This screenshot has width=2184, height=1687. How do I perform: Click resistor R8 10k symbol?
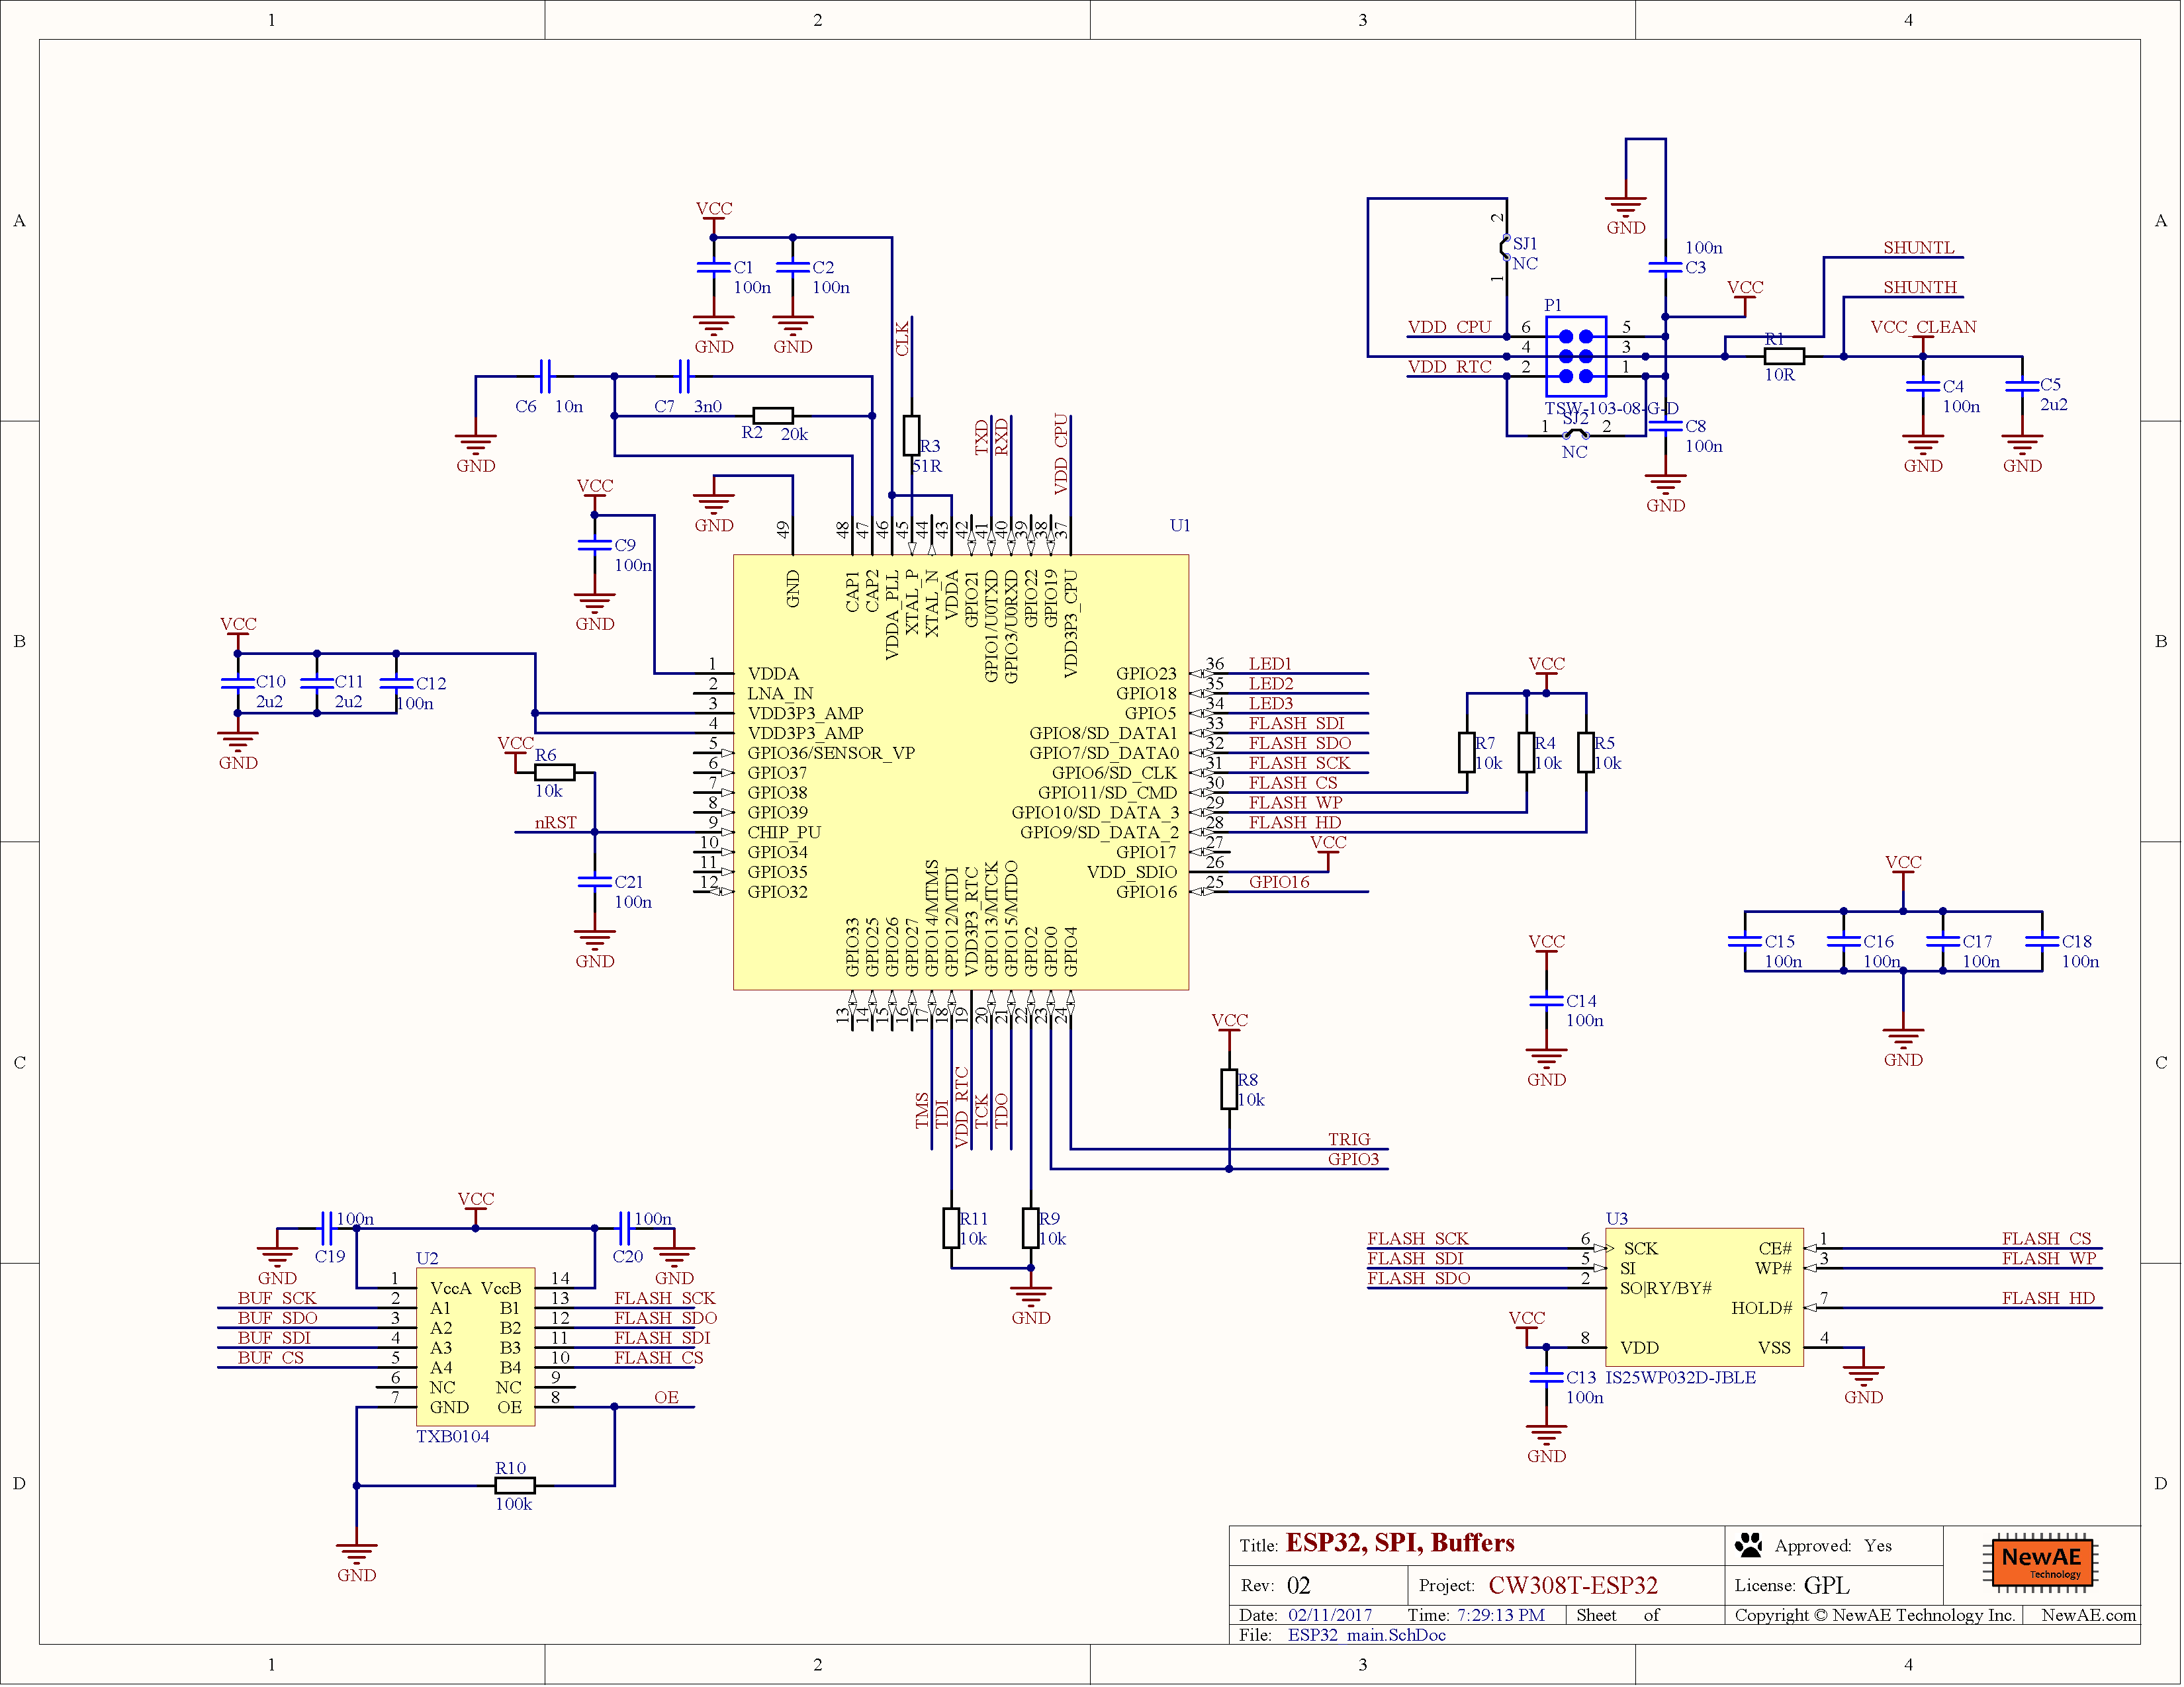pyautogui.click(x=1230, y=1090)
